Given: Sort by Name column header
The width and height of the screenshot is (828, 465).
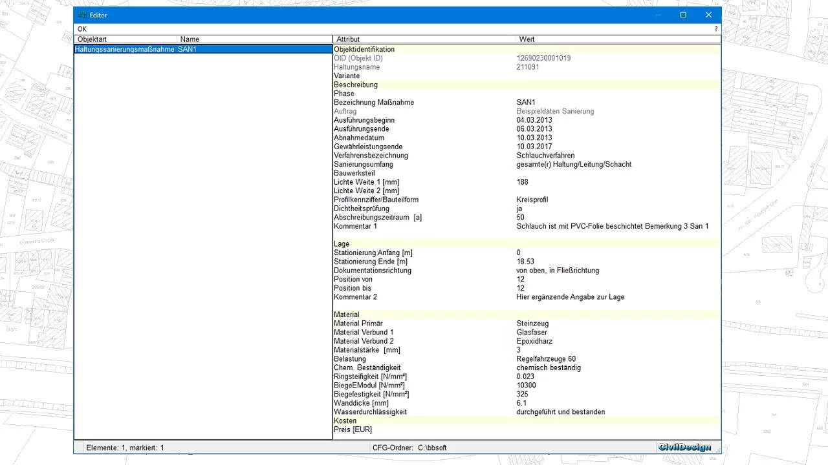Looking at the screenshot, I should click(254, 39).
